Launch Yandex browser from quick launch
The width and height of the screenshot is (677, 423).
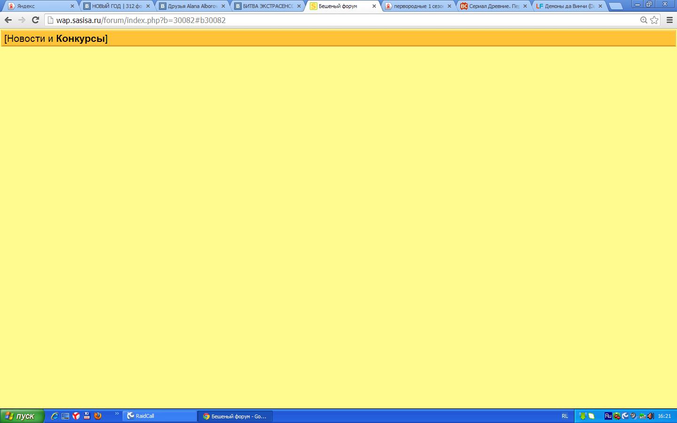76,416
